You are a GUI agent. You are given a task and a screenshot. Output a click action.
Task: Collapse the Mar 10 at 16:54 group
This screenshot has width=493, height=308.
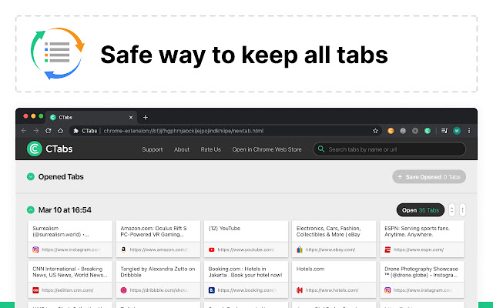pyautogui.click(x=31, y=209)
